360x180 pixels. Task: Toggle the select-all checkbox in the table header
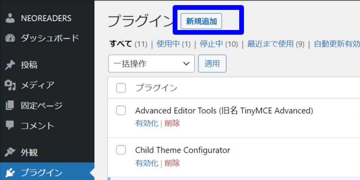click(x=121, y=88)
